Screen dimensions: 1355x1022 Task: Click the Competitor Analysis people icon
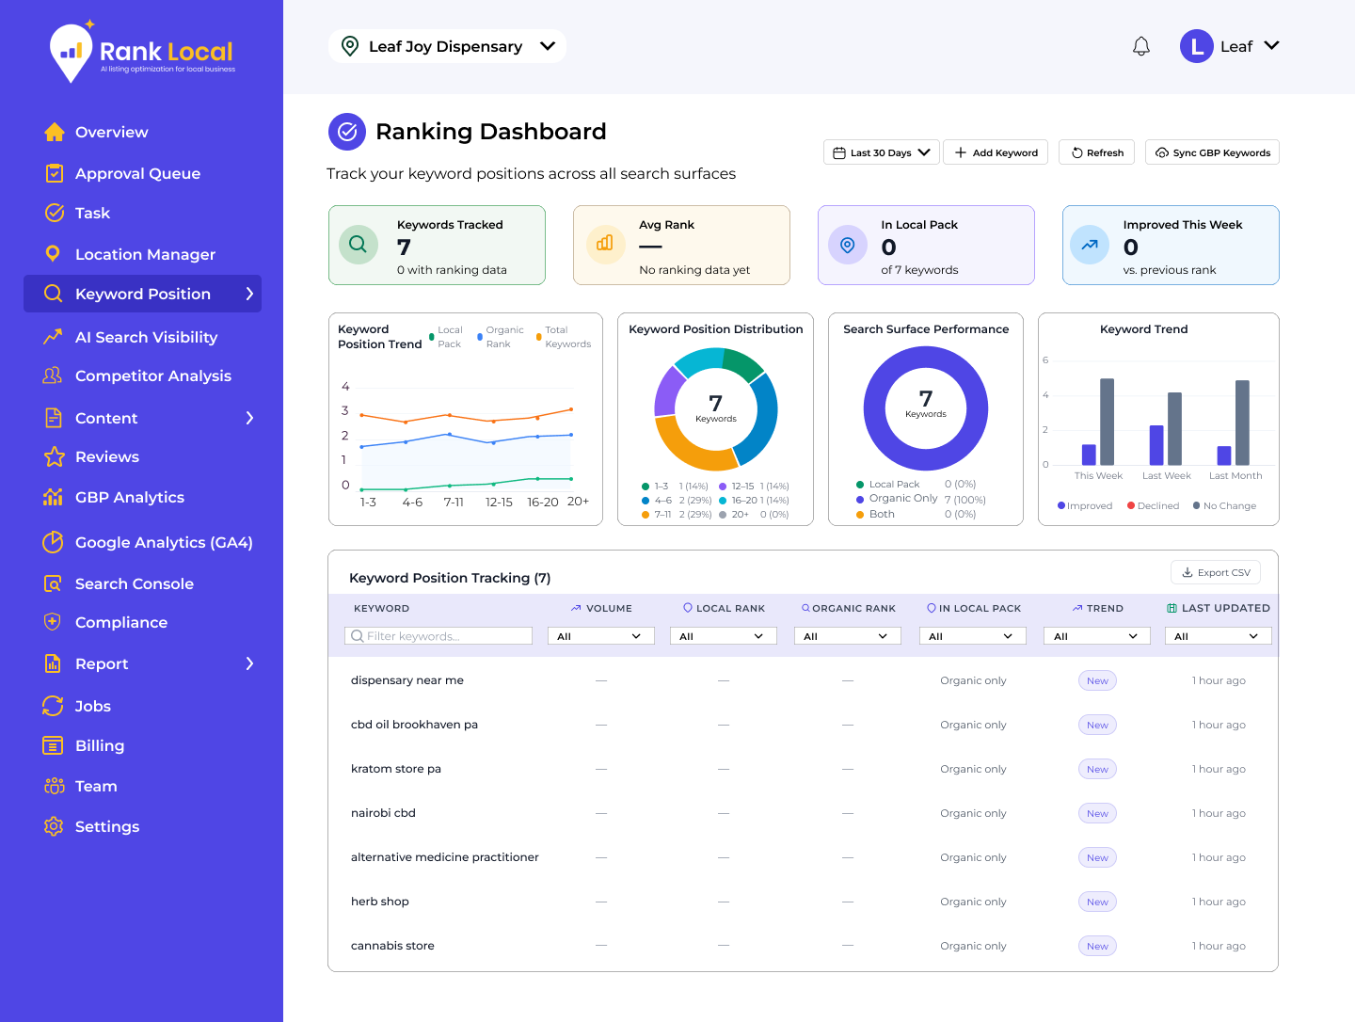point(54,375)
